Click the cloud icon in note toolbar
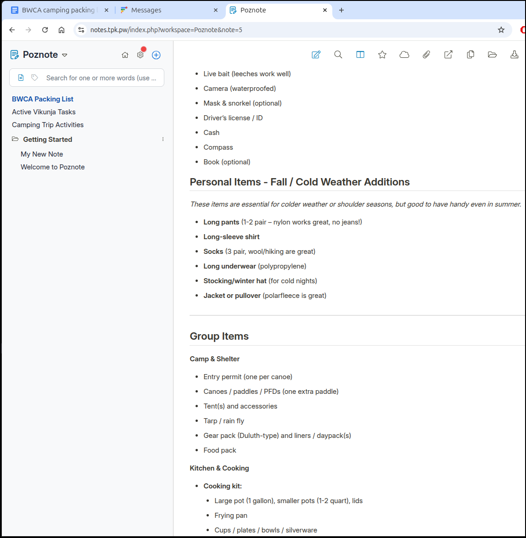 point(404,55)
